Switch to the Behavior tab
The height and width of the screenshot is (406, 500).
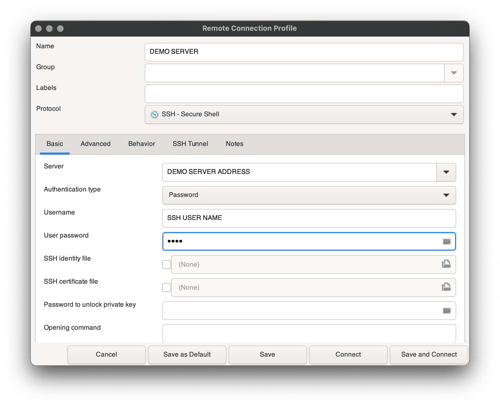point(142,144)
